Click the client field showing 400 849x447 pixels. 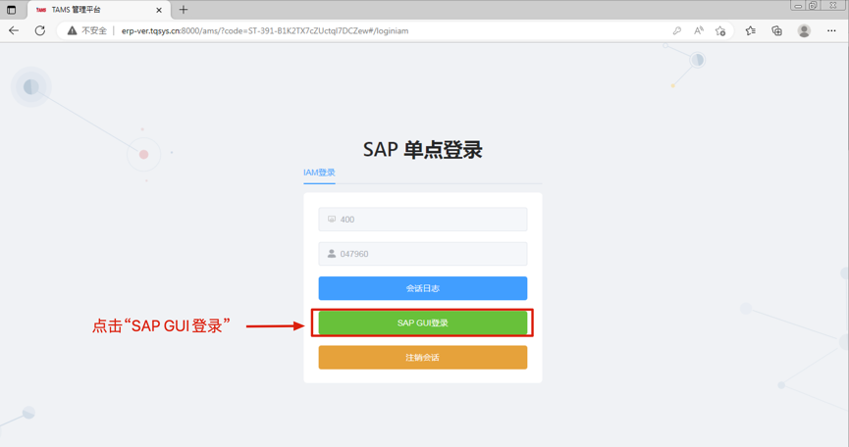(x=423, y=220)
